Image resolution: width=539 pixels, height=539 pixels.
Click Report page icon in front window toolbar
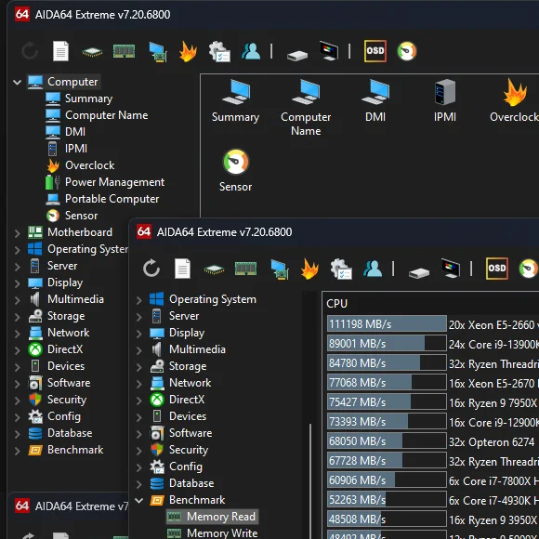click(182, 269)
